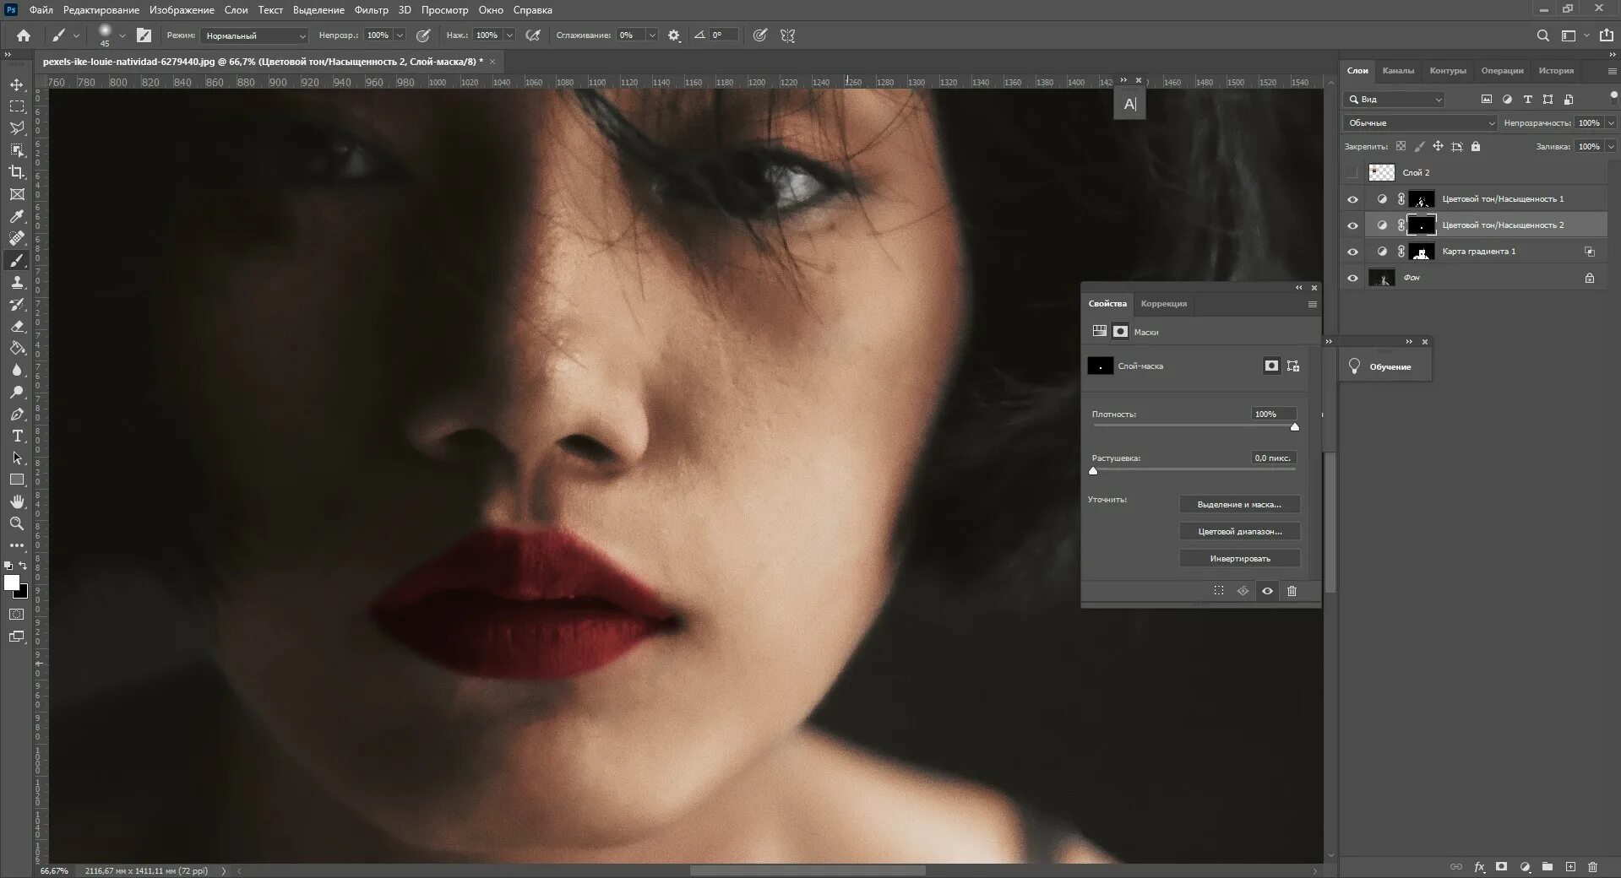This screenshot has height=878, width=1621.
Task: Select the Move tool
Action: click(x=17, y=84)
